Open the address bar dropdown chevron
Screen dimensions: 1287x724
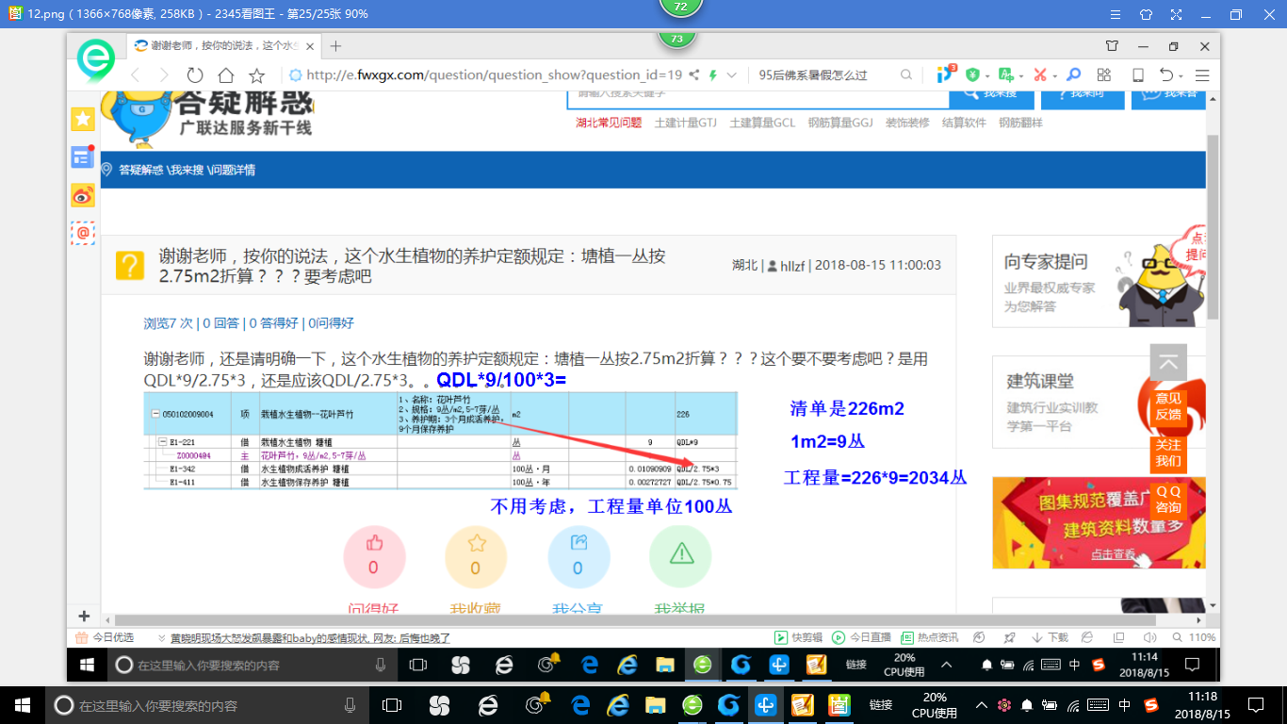click(x=732, y=75)
